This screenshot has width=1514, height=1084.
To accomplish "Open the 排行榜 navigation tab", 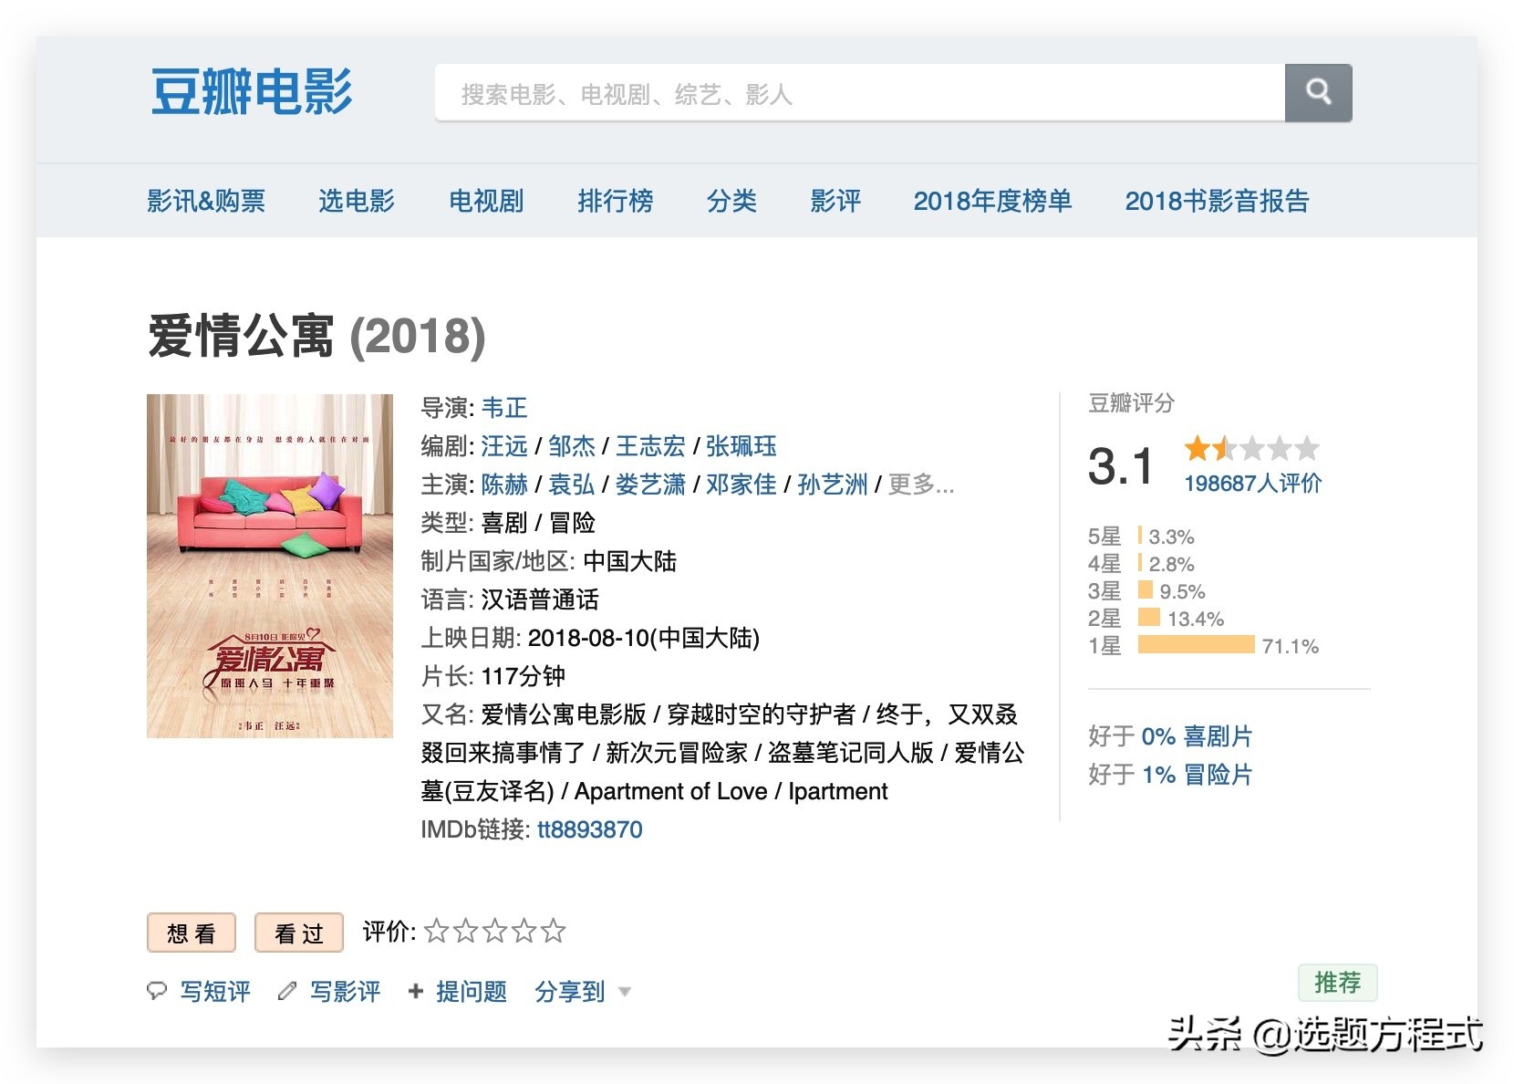I will (x=616, y=201).
